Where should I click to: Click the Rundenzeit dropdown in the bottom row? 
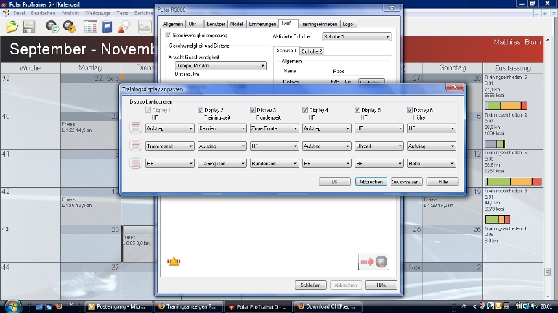274,164
